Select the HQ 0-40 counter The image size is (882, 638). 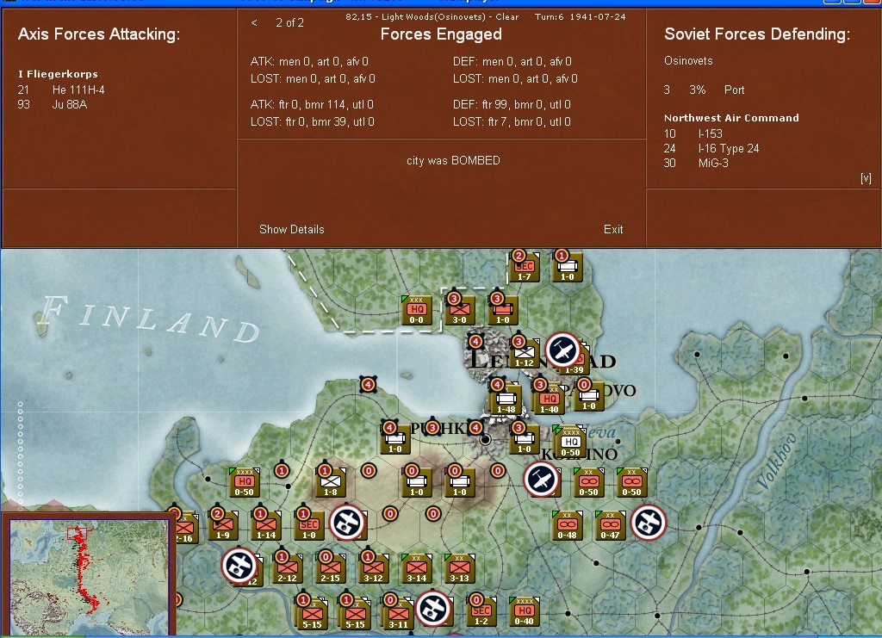525,612
